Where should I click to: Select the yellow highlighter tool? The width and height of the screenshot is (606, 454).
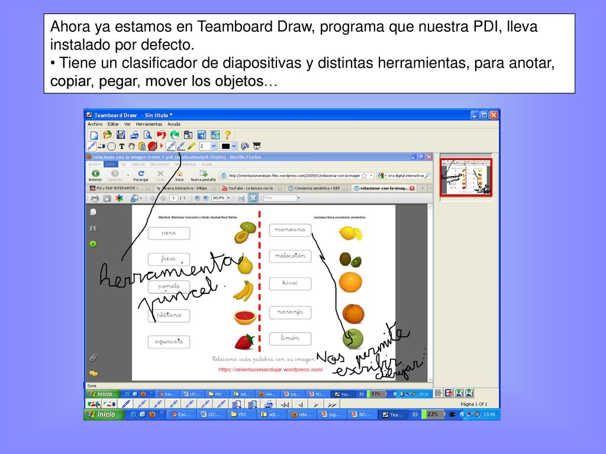(191, 147)
